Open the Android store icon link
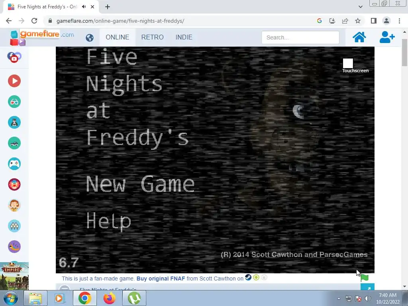The width and height of the screenshot is (408, 306). coord(256,278)
